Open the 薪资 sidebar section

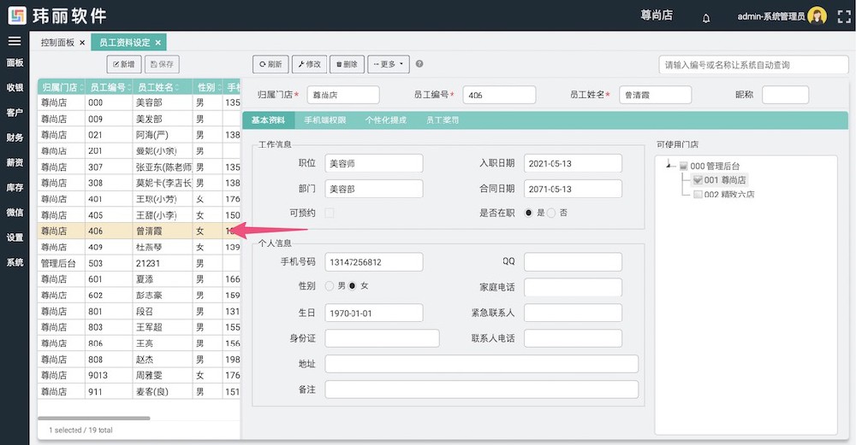[15, 162]
